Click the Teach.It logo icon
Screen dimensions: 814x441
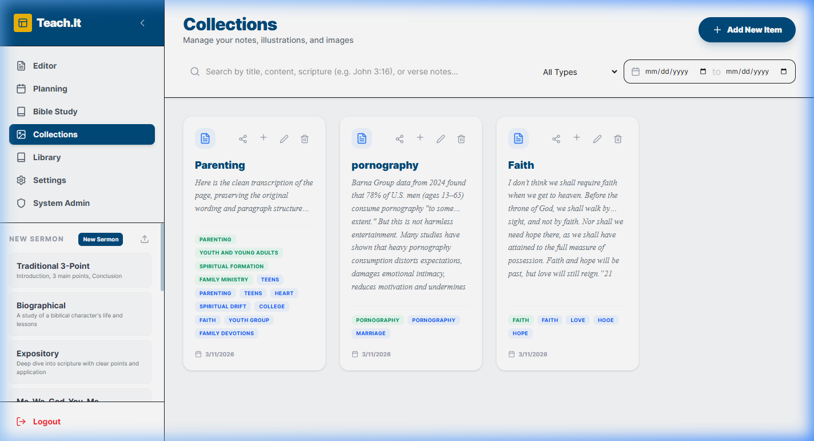23,23
